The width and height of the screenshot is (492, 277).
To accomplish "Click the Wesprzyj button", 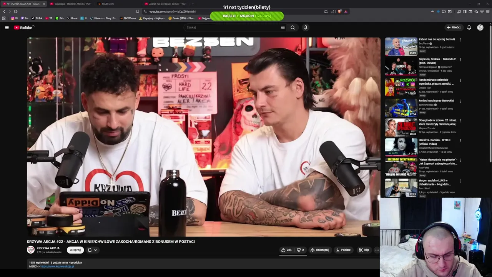I will click(75, 250).
